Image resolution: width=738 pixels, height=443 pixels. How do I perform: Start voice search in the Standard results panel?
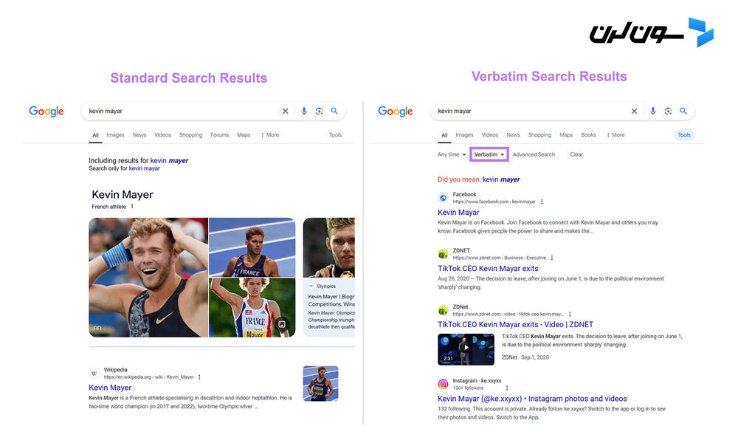pyautogui.click(x=304, y=111)
